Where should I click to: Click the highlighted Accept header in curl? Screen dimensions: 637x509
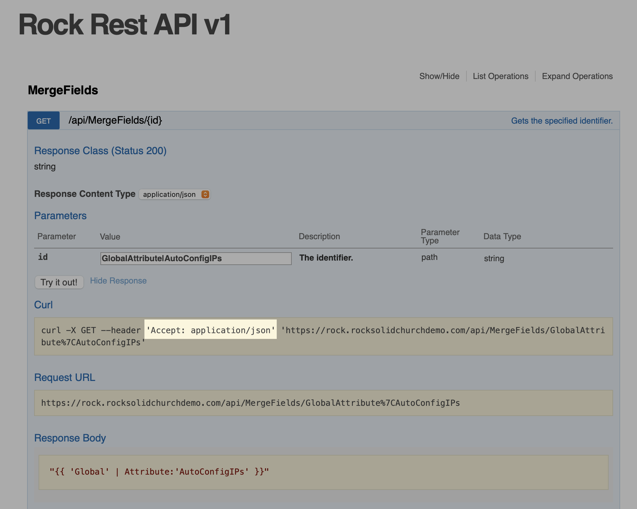(x=210, y=330)
